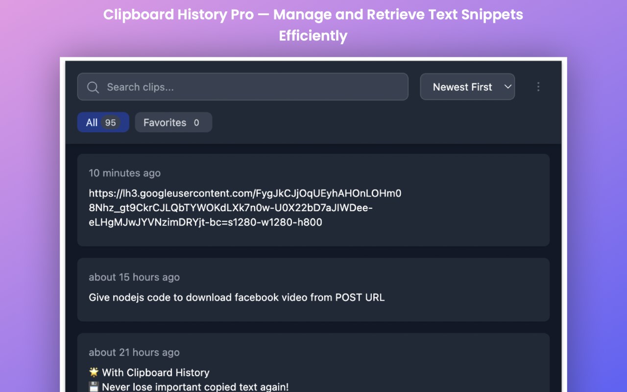Focus the Search clips input field

point(255,87)
